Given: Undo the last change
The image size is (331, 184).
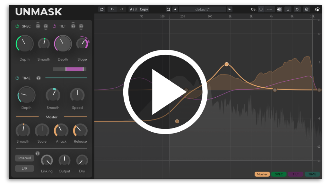Looking at the screenshot, I should [112, 9].
